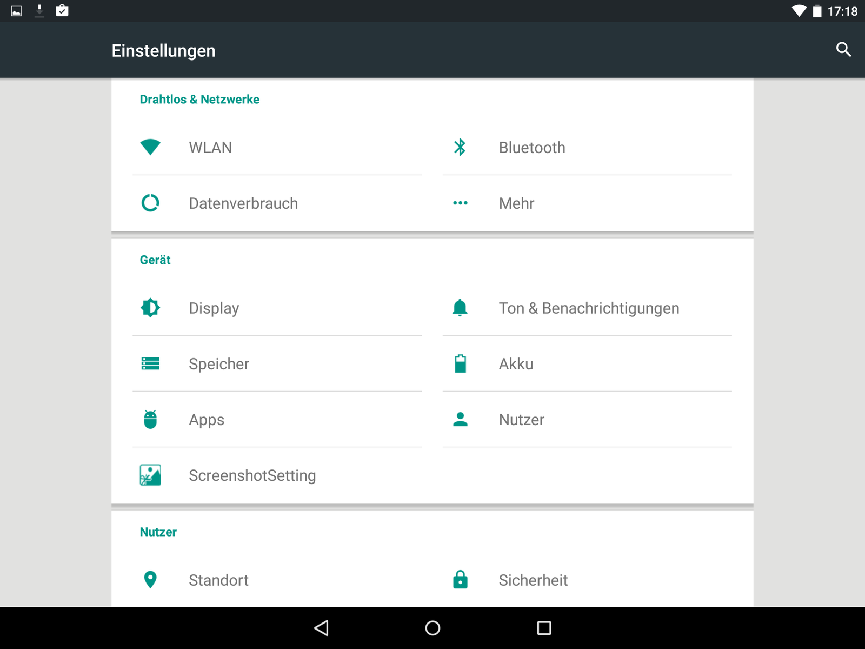Open the screenshot notification in status bar
The height and width of the screenshot is (649, 865).
[x=17, y=11]
